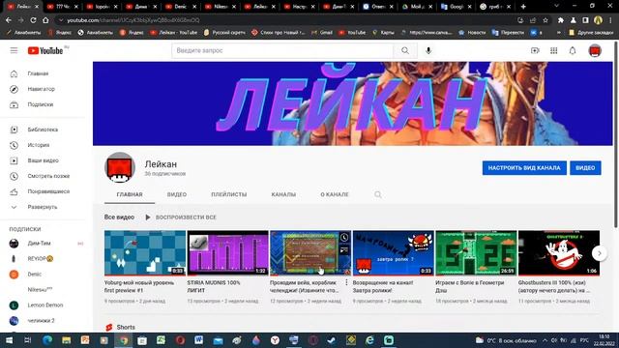Click the search query input field
This screenshot has height=348, width=619.
click(282, 50)
